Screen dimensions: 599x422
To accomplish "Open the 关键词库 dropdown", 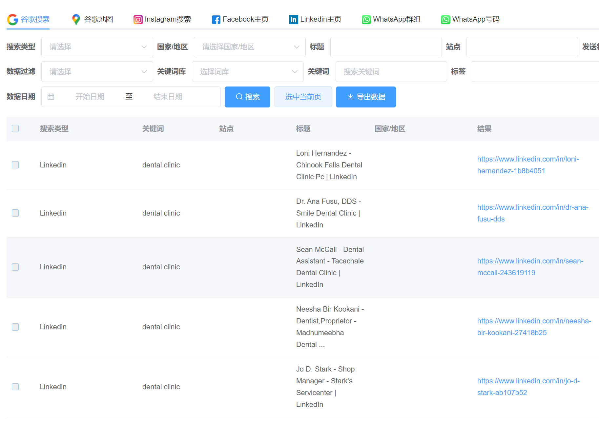I will [x=248, y=71].
